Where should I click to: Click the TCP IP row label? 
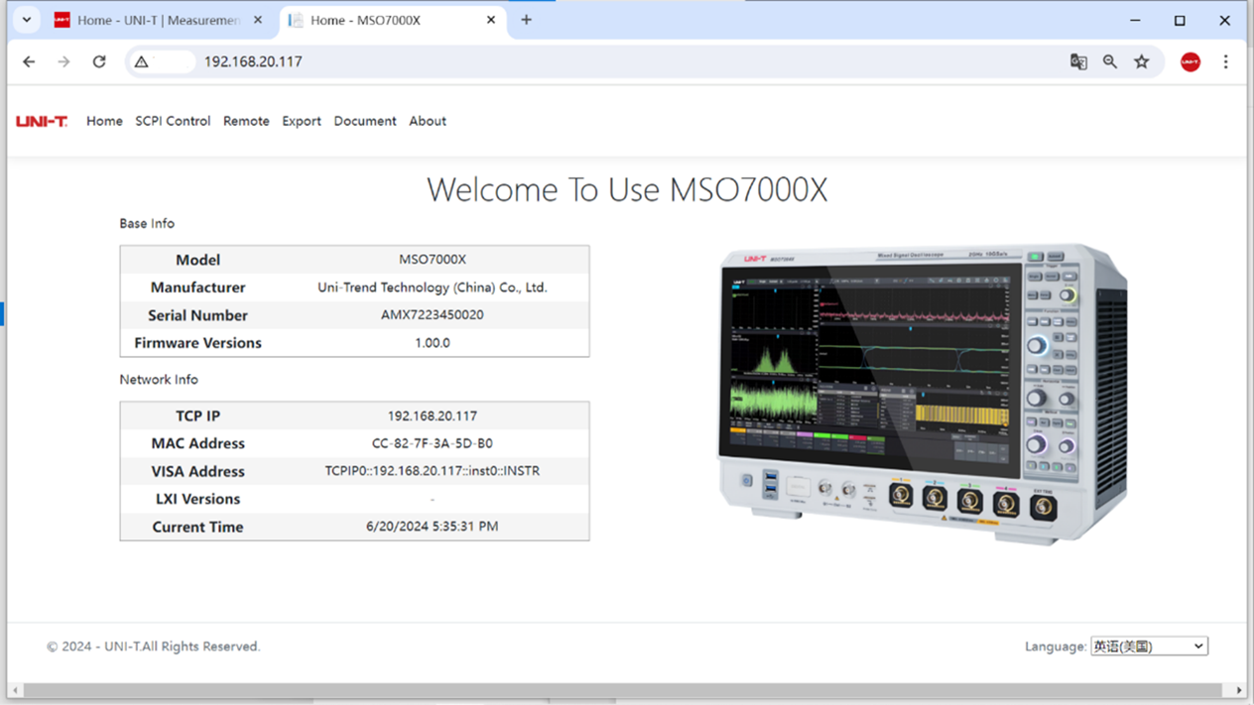[x=197, y=416]
